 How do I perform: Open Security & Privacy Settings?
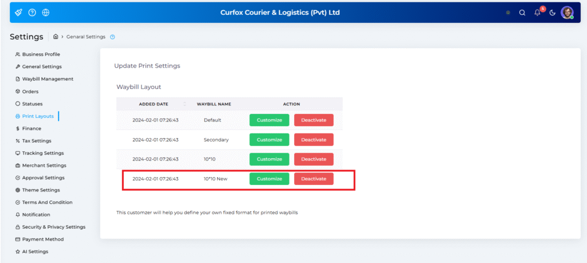(x=53, y=227)
